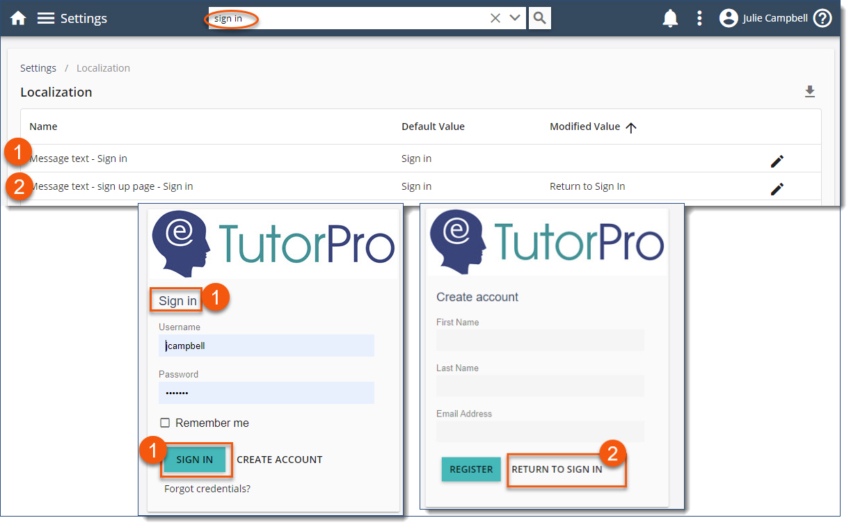Focus the Password field

[x=267, y=393]
